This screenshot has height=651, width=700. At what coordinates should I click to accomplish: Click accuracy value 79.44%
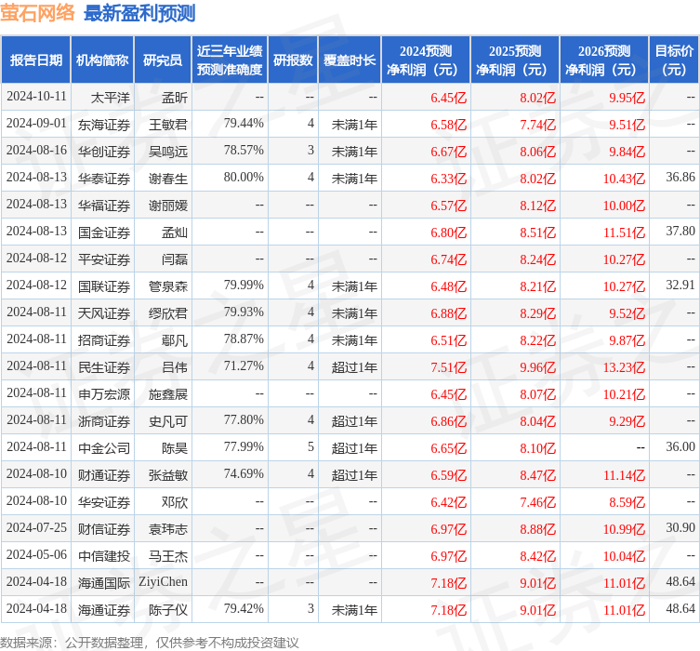tap(244, 124)
